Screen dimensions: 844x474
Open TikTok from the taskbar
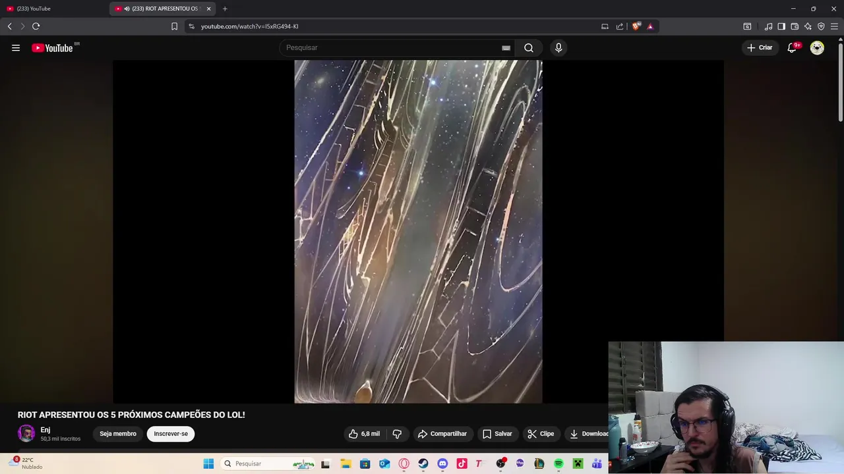coord(462,463)
